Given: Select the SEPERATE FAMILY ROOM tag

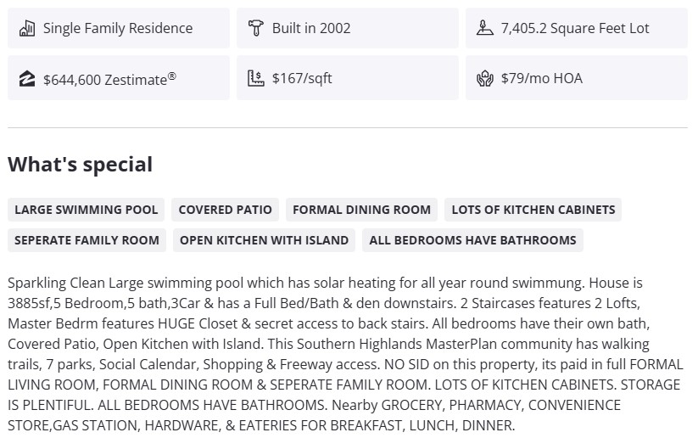Looking at the screenshot, I should (87, 240).
